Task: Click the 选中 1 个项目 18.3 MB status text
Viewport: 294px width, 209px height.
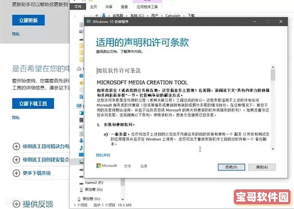Action: (x=112, y=205)
